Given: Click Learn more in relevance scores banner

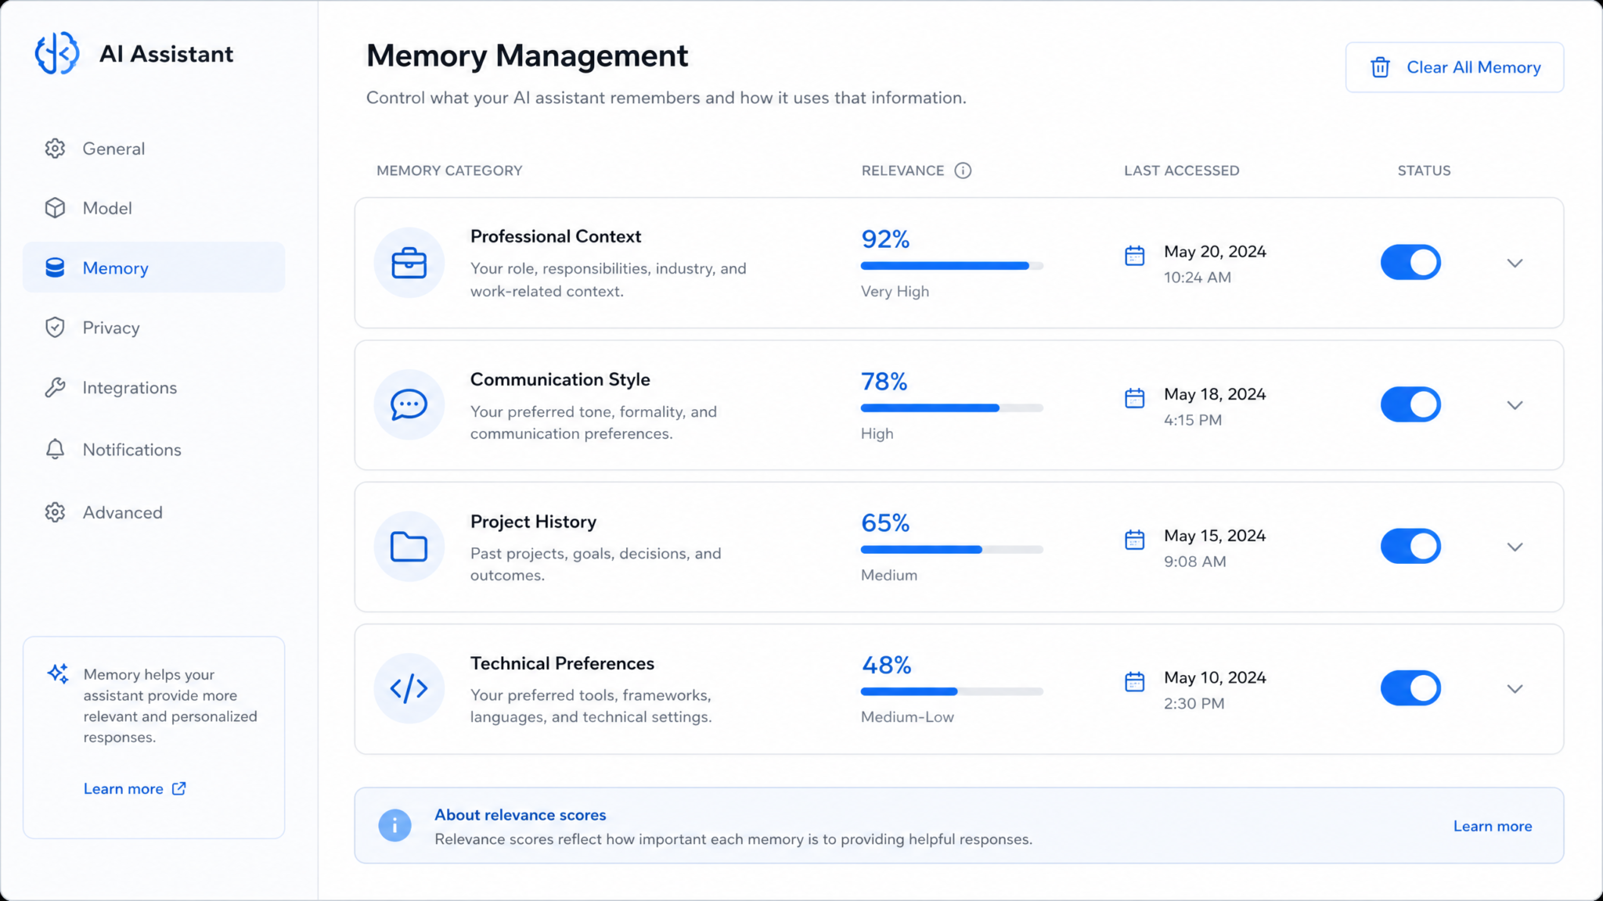Looking at the screenshot, I should click(x=1493, y=826).
